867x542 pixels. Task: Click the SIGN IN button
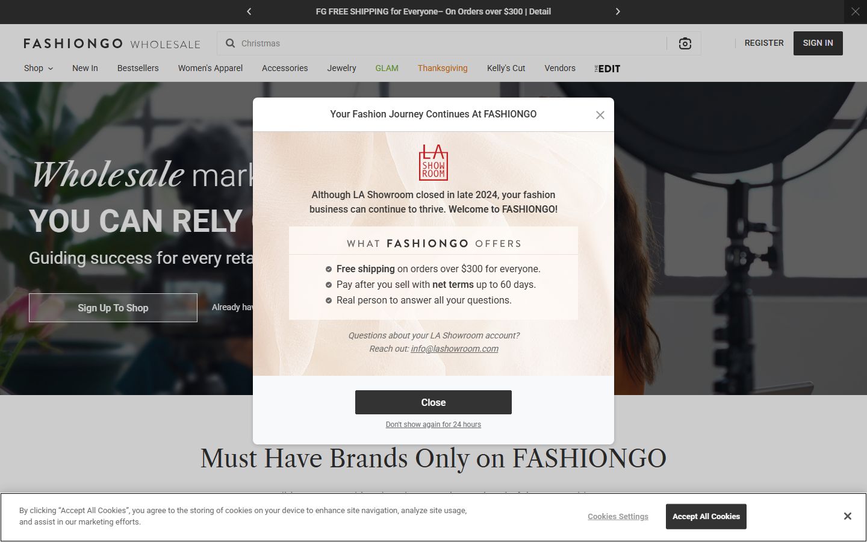click(818, 43)
